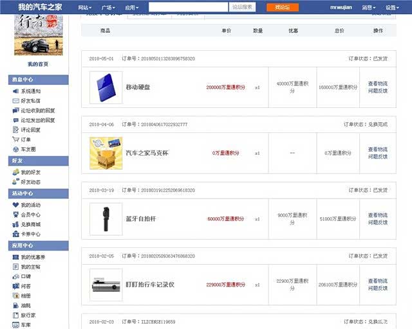Click the forum search input field
The width and height of the screenshot is (412, 329).
coord(188,7)
